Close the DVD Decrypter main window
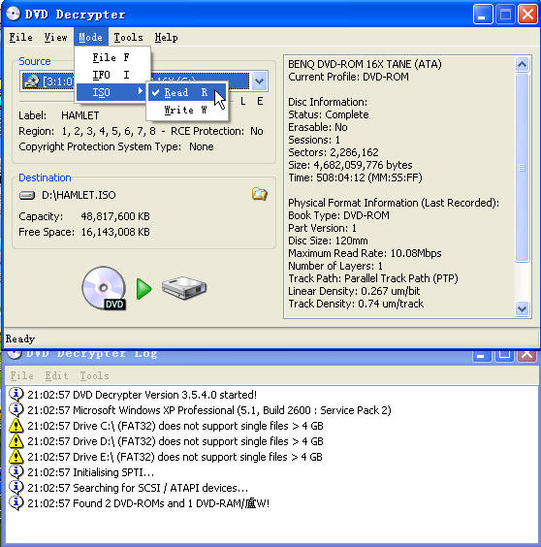Image resolution: width=541 pixels, height=547 pixels. pos(527,14)
